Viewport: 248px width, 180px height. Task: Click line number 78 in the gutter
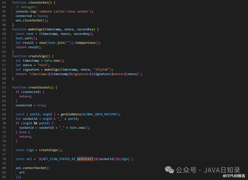click(4, 159)
